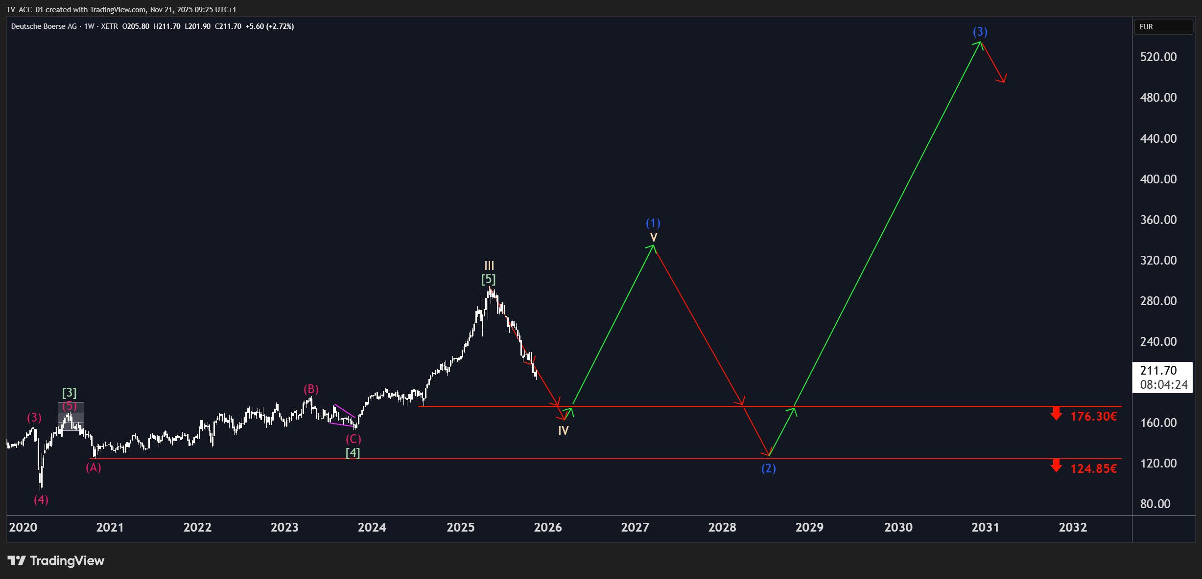Click the blue (1) wave label
The image size is (1202, 579).
pos(653,223)
